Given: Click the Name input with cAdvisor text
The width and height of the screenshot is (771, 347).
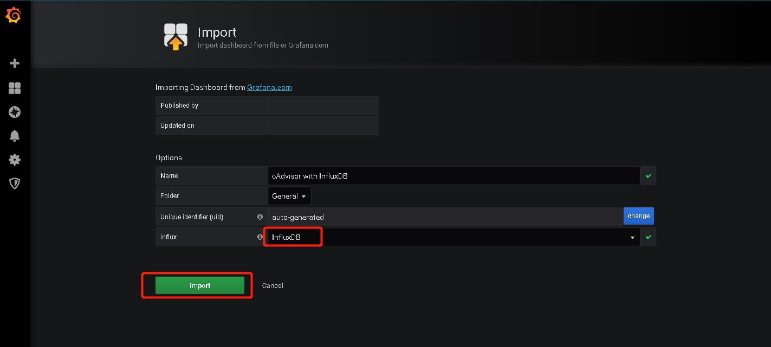Looking at the screenshot, I should coord(453,176).
